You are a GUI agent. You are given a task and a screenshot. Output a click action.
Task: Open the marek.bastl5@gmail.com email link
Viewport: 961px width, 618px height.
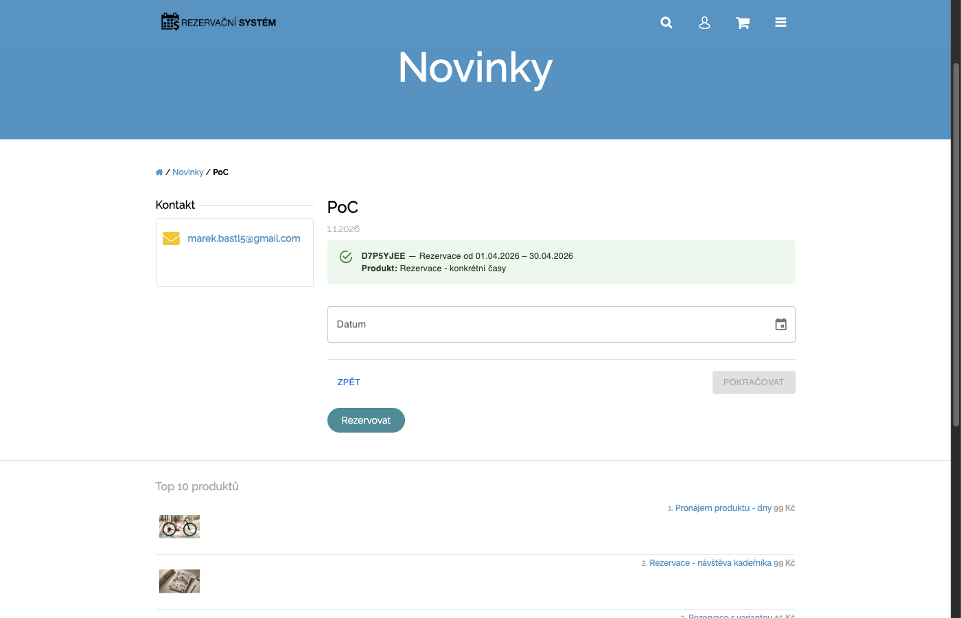[x=244, y=238]
